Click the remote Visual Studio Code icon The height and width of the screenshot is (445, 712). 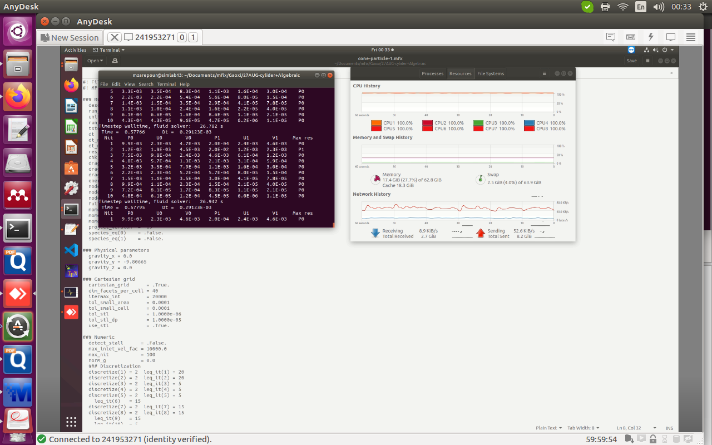click(71, 250)
